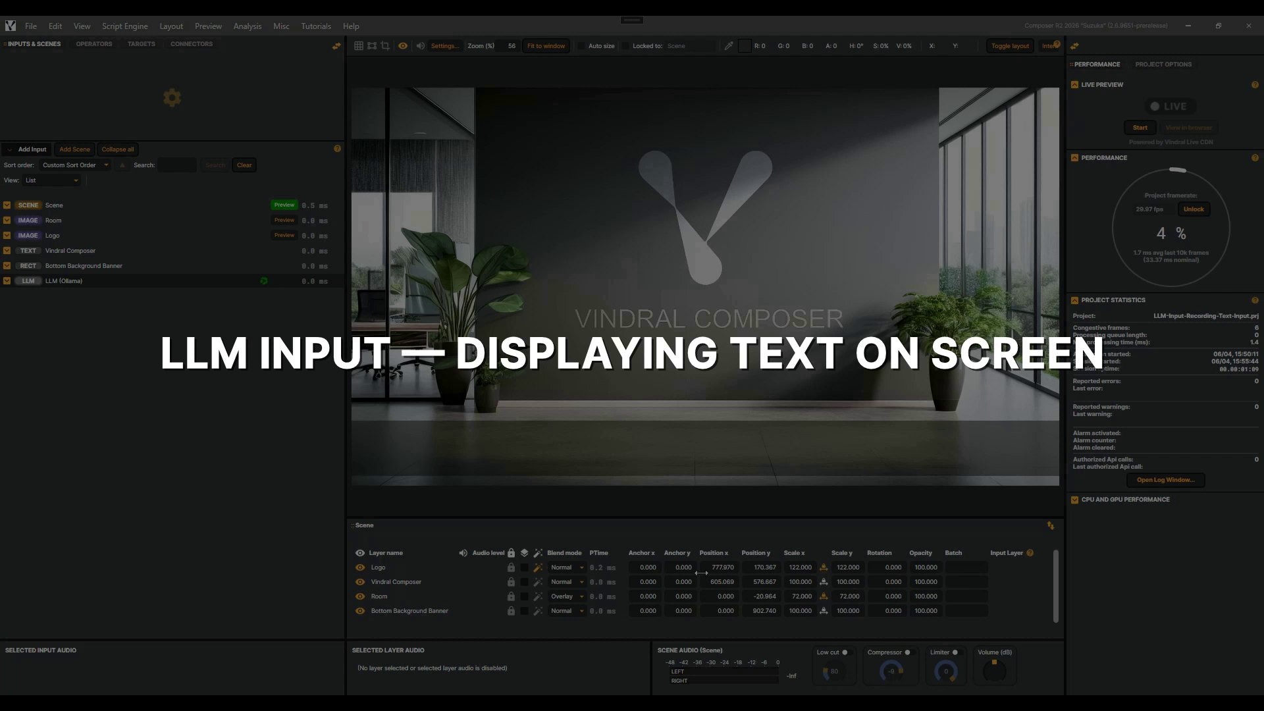Toggle Logo layer scale link icon
Viewport: 1264px width, 711px height.
(x=823, y=567)
